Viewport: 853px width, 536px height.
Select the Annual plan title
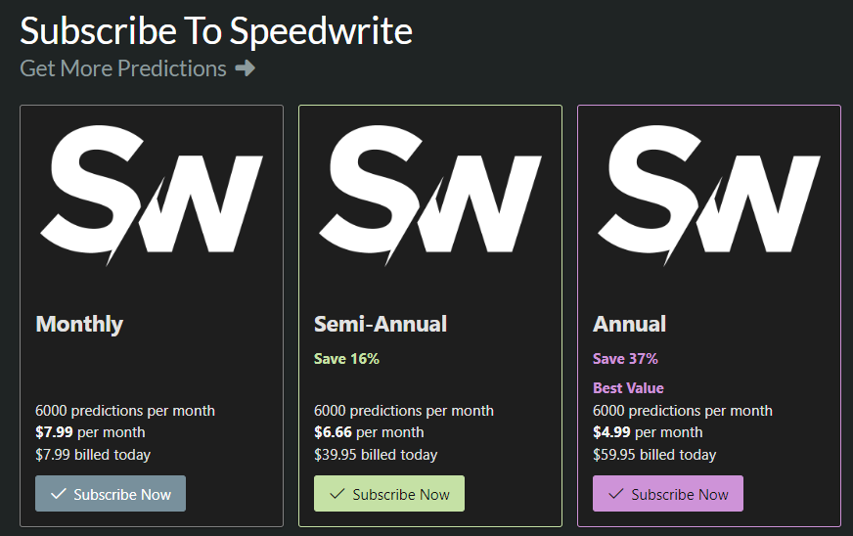point(629,324)
